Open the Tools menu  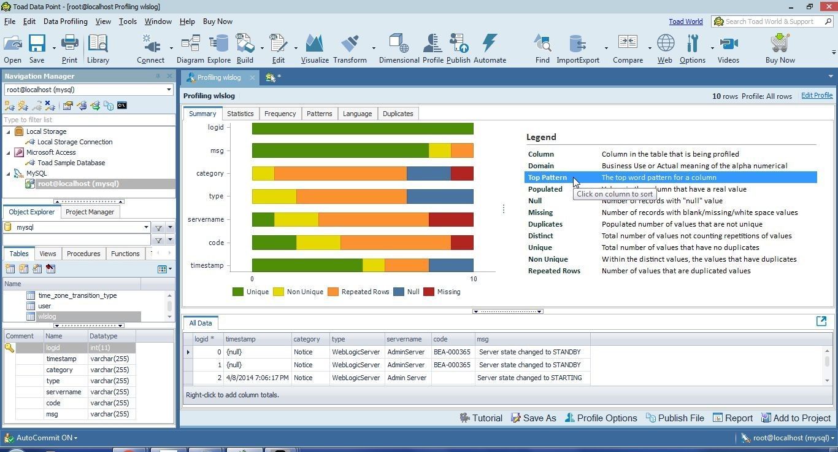(x=128, y=21)
